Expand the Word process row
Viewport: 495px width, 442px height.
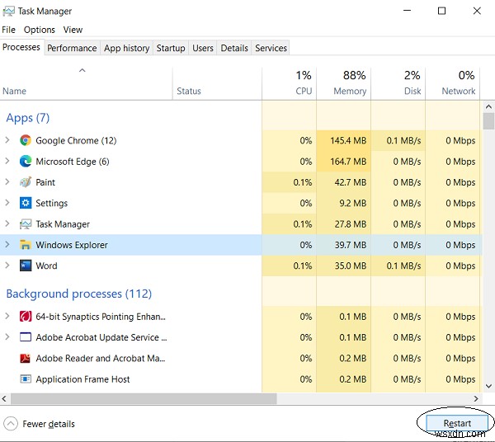tap(7, 266)
